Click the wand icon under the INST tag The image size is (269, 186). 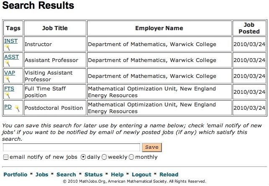tap(7, 47)
